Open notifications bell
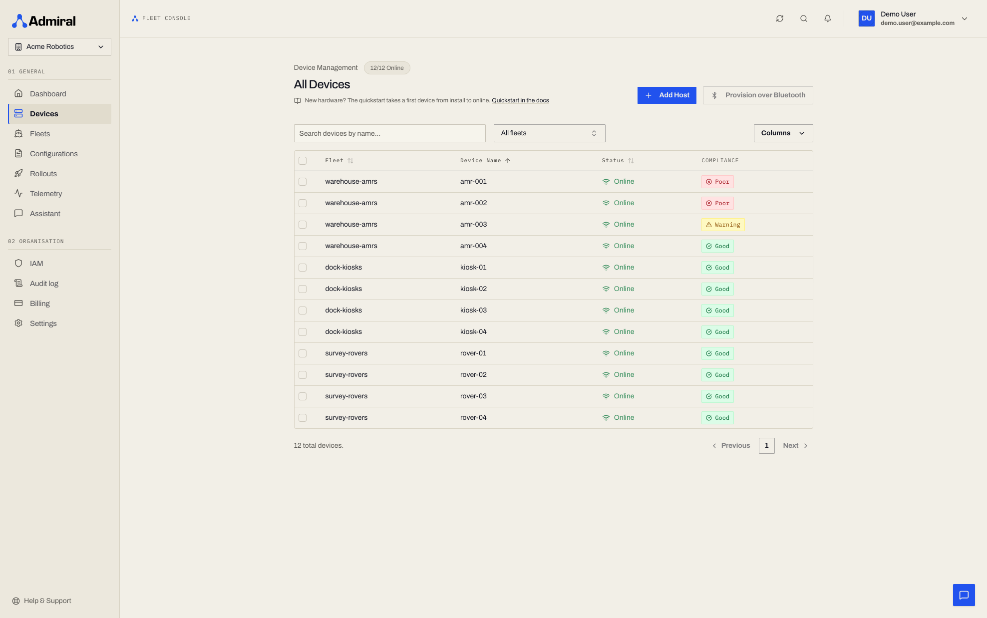Viewport: 987px width, 618px height. coord(828,18)
